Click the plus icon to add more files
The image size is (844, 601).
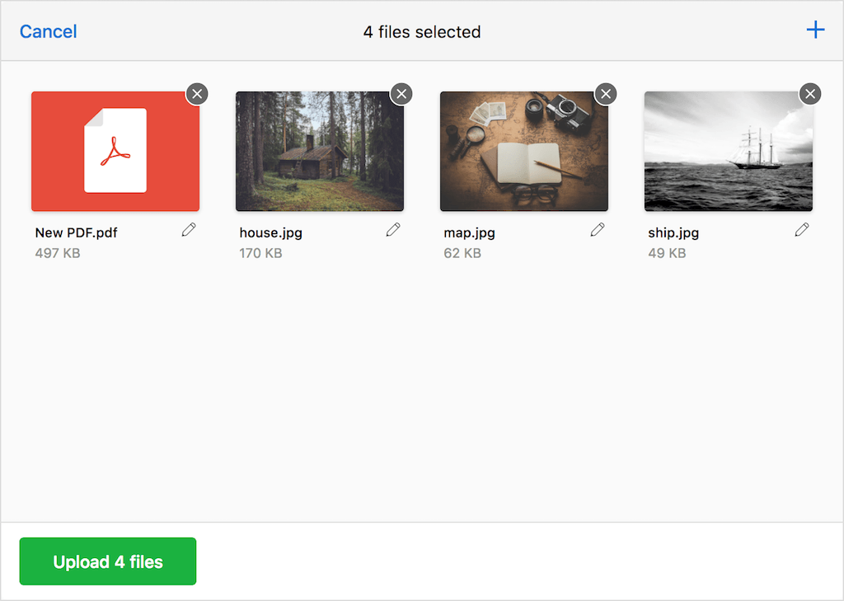click(815, 30)
